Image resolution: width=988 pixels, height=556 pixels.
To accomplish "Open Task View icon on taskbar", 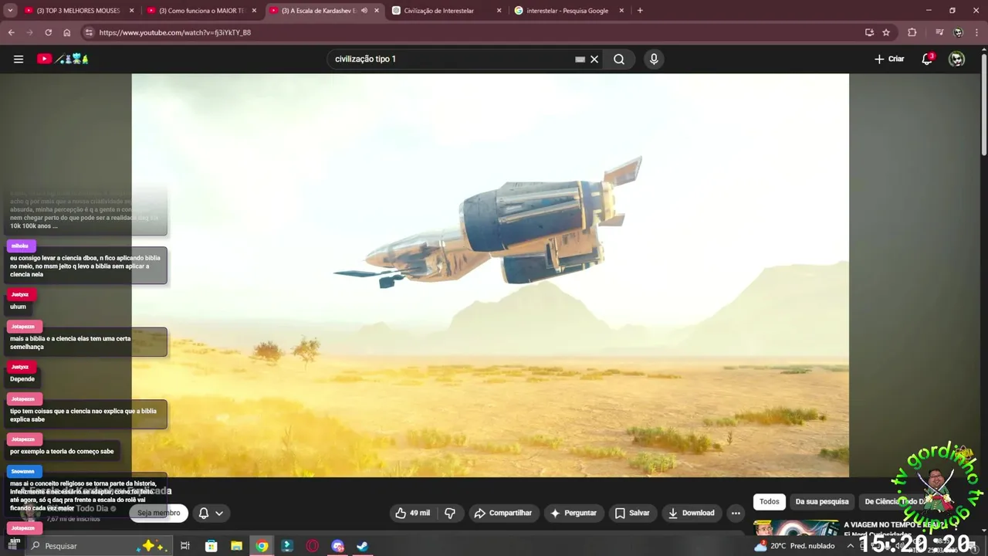I will 185,546.
